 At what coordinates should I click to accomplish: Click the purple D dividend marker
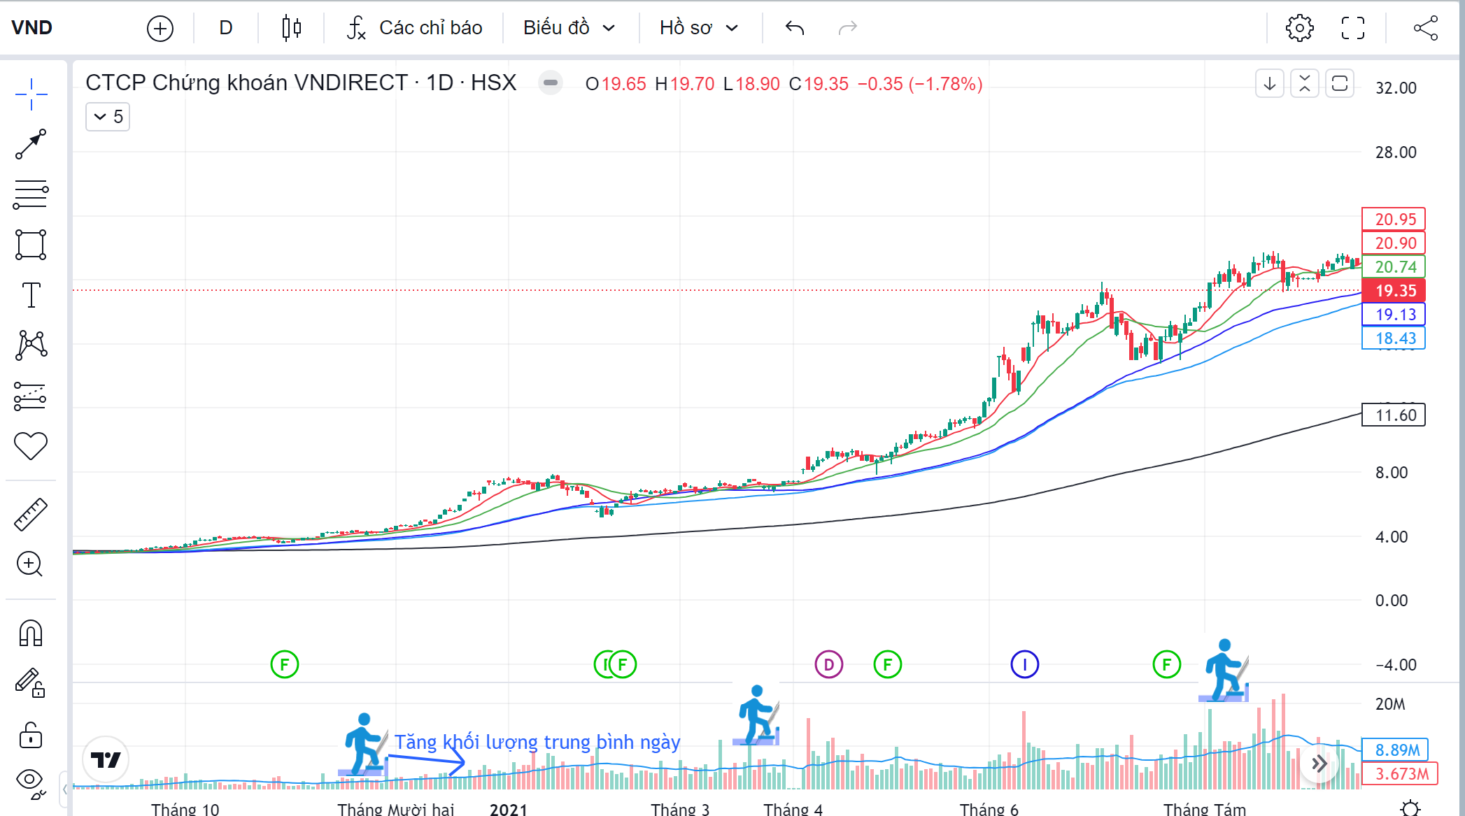point(828,664)
